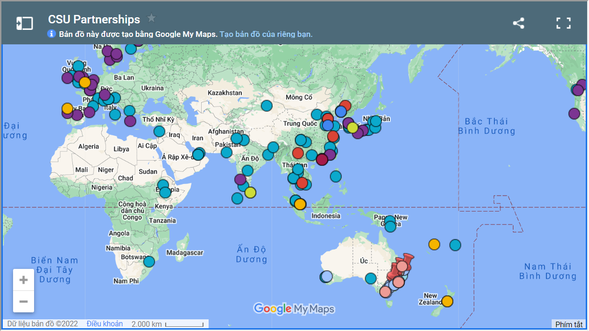
Task: Open the map legend sidebar panel
Action: tap(25, 23)
